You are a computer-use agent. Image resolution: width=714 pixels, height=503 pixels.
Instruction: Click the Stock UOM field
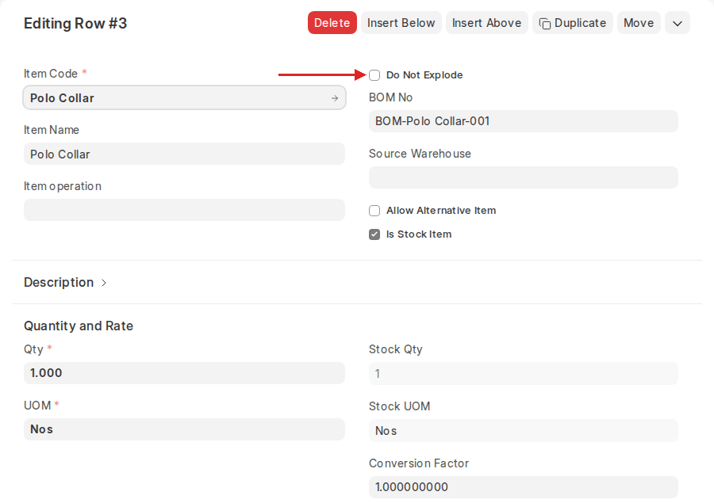pyautogui.click(x=524, y=430)
